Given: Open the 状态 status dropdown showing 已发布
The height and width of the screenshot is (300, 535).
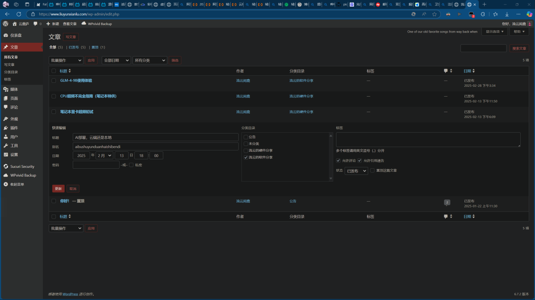Looking at the screenshot, I should coord(356,171).
